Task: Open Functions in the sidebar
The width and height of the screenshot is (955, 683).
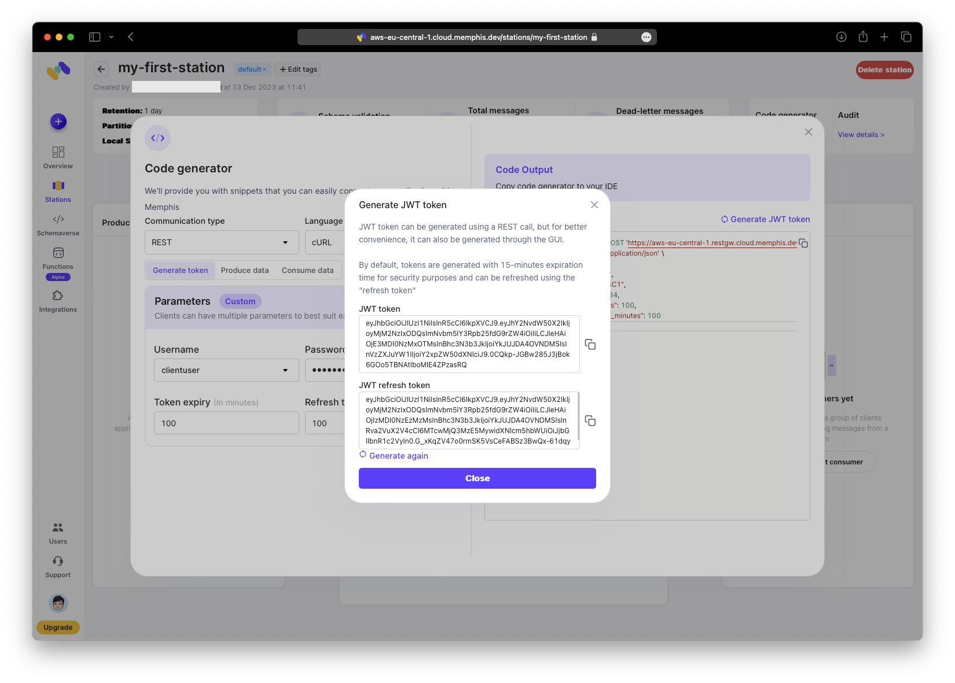Action: [58, 258]
